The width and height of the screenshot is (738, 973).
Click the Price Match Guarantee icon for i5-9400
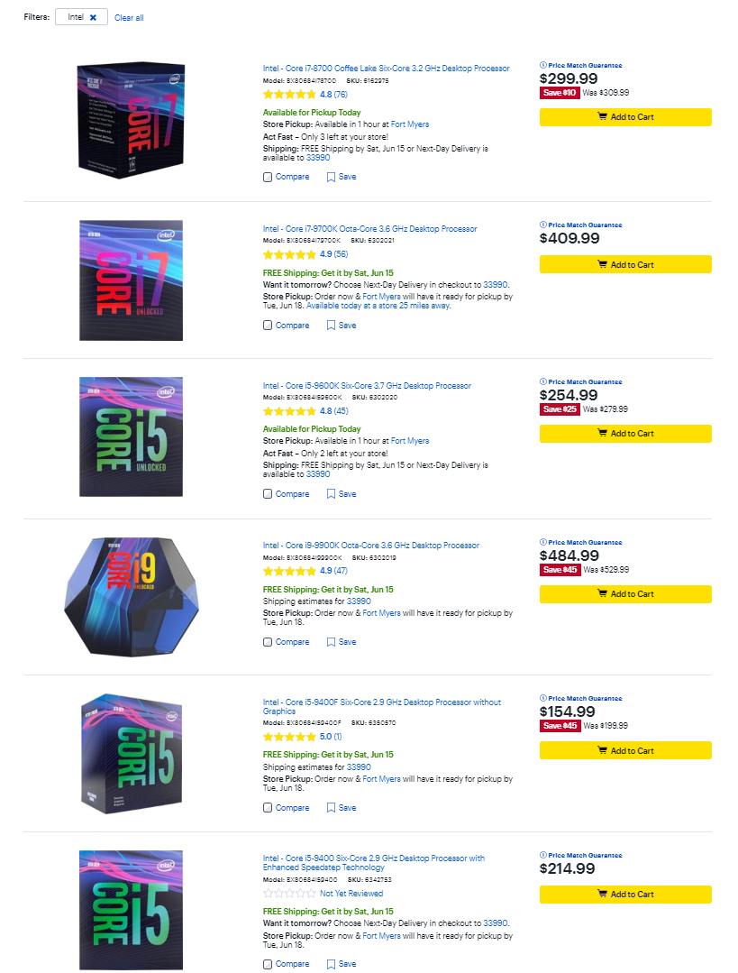point(542,855)
